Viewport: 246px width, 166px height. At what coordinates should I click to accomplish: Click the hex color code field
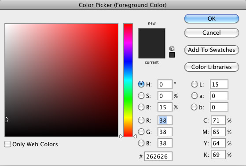pos(158,156)
